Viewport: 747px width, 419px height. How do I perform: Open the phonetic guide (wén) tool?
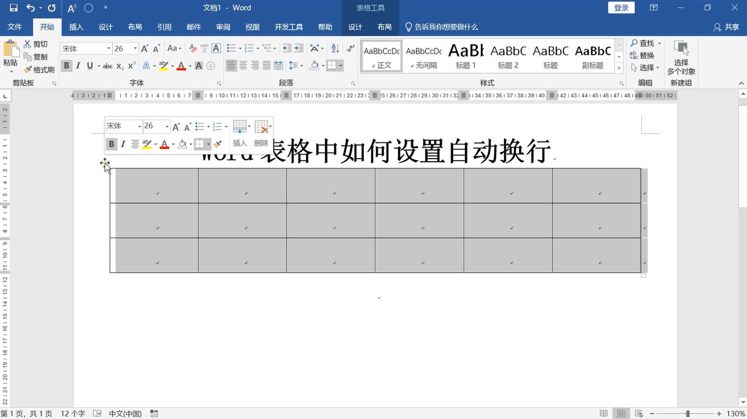click(204, 49)
